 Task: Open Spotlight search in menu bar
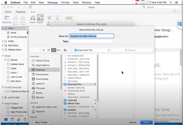tap(171, 2)
